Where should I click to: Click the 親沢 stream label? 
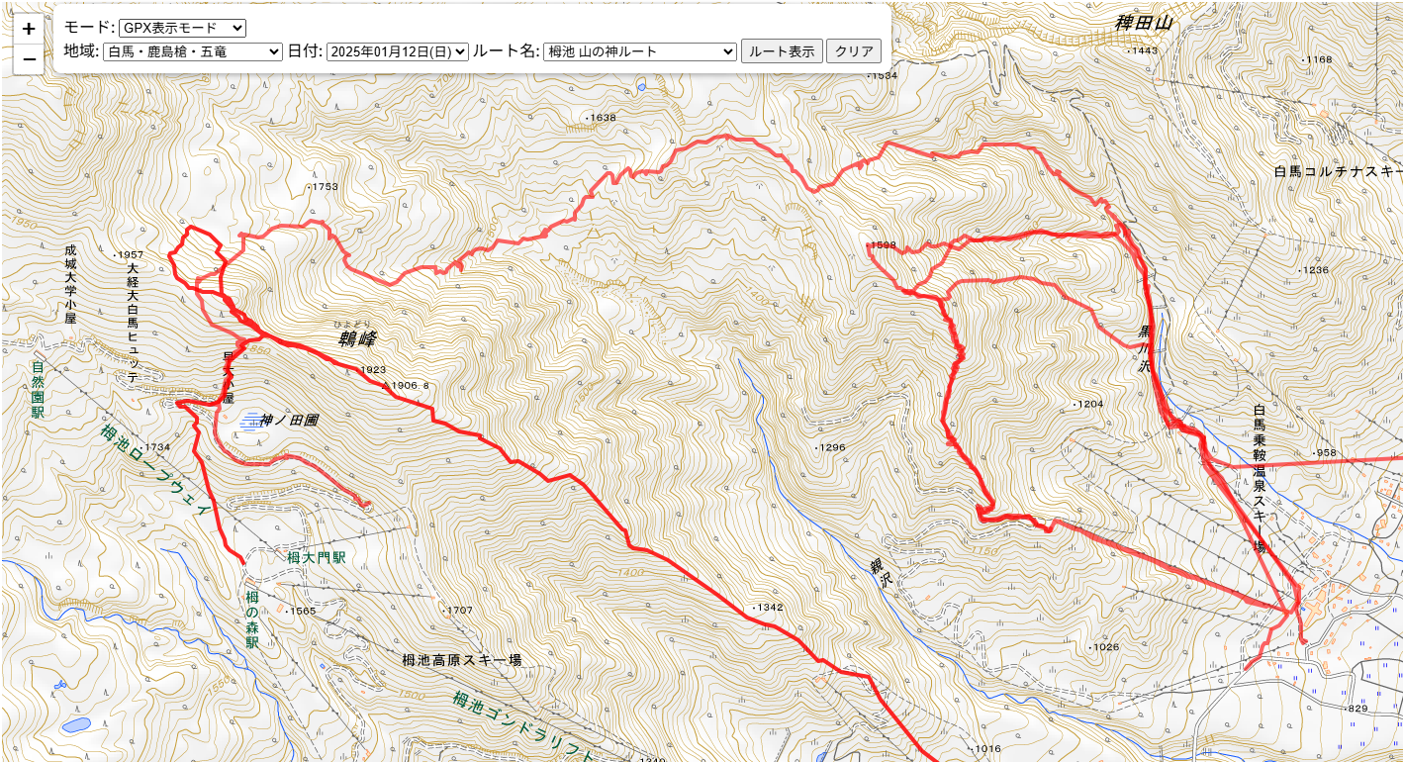(x=880, y=575)
